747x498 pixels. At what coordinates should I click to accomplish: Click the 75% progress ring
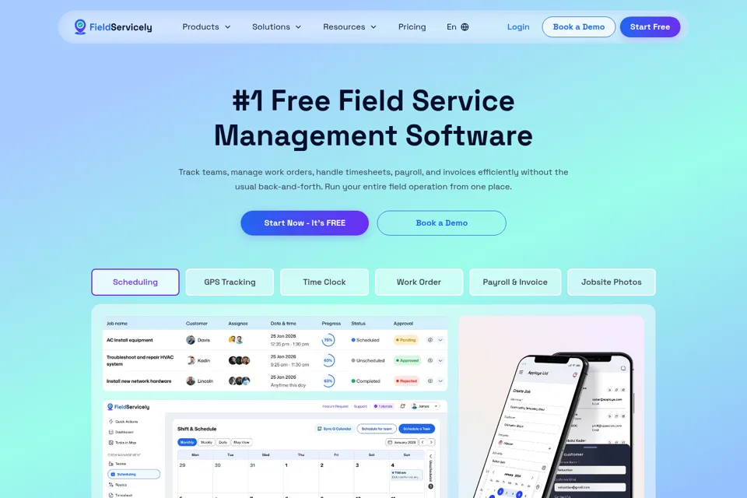[x=328, y=340]
